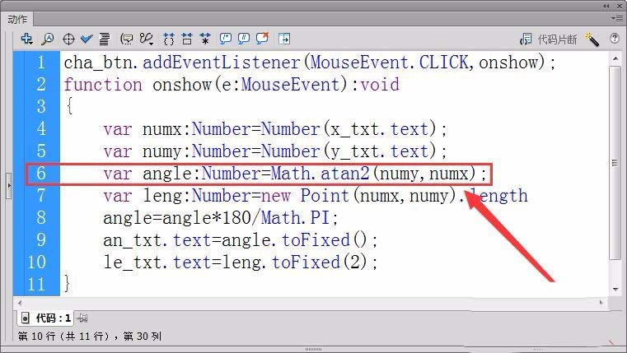Click Math.atan2 on line 6
This screenshot has width=627, height=353.
(x=320, y=174)
